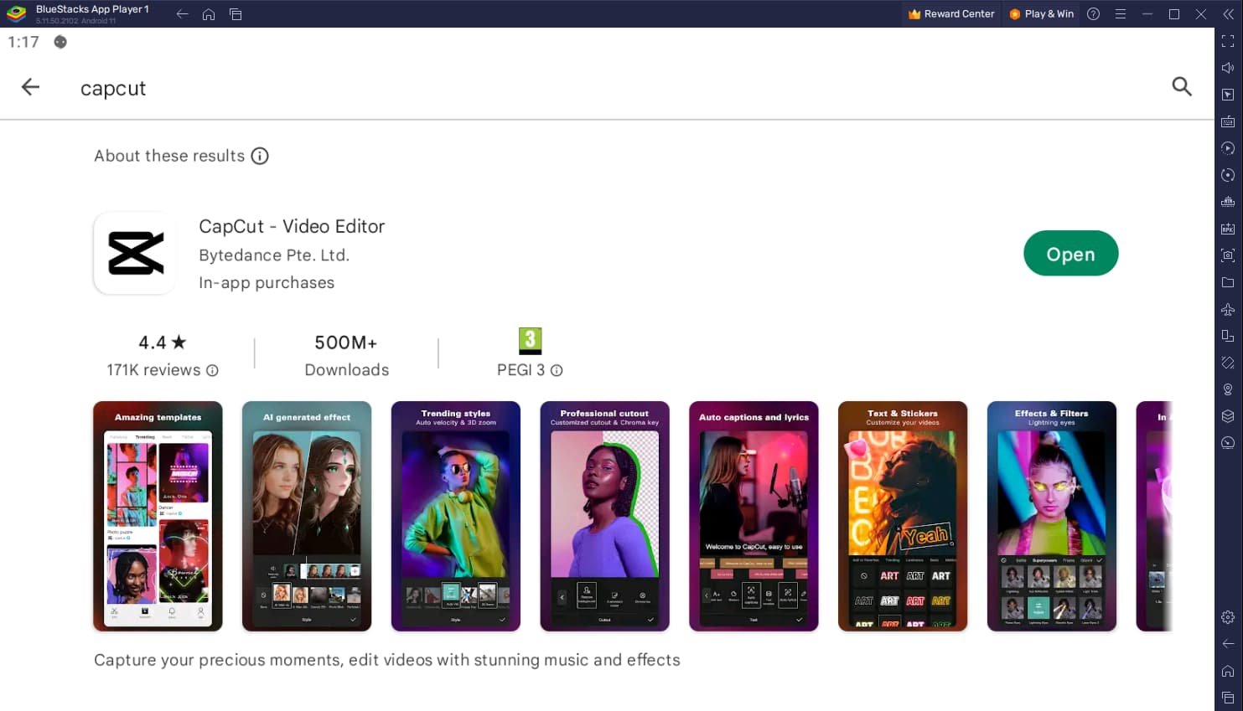
Task: View the AI generated effect screenshot
Action: point(307,516)
